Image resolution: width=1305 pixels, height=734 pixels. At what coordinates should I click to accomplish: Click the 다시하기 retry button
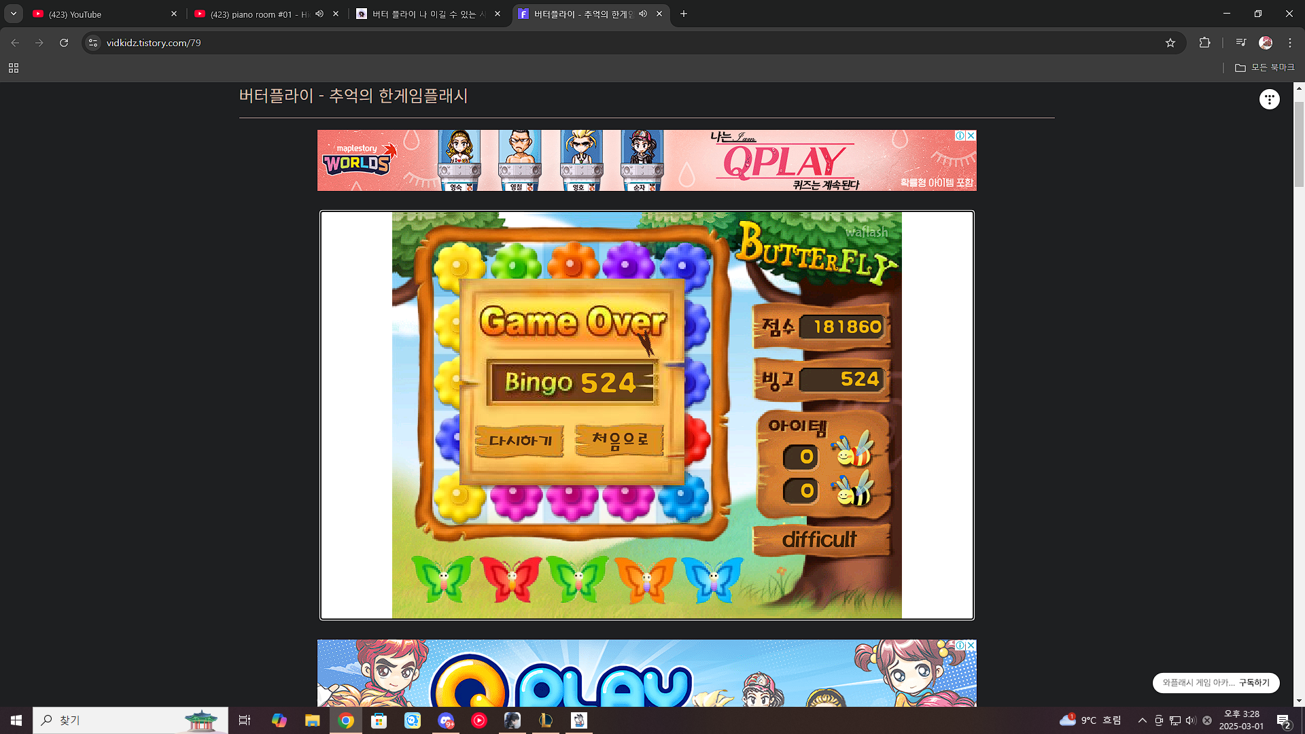click(519, 440)
